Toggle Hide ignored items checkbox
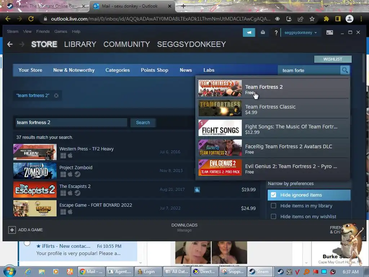The width and height of the screenshot is (369, 277). tap(274, 195)
